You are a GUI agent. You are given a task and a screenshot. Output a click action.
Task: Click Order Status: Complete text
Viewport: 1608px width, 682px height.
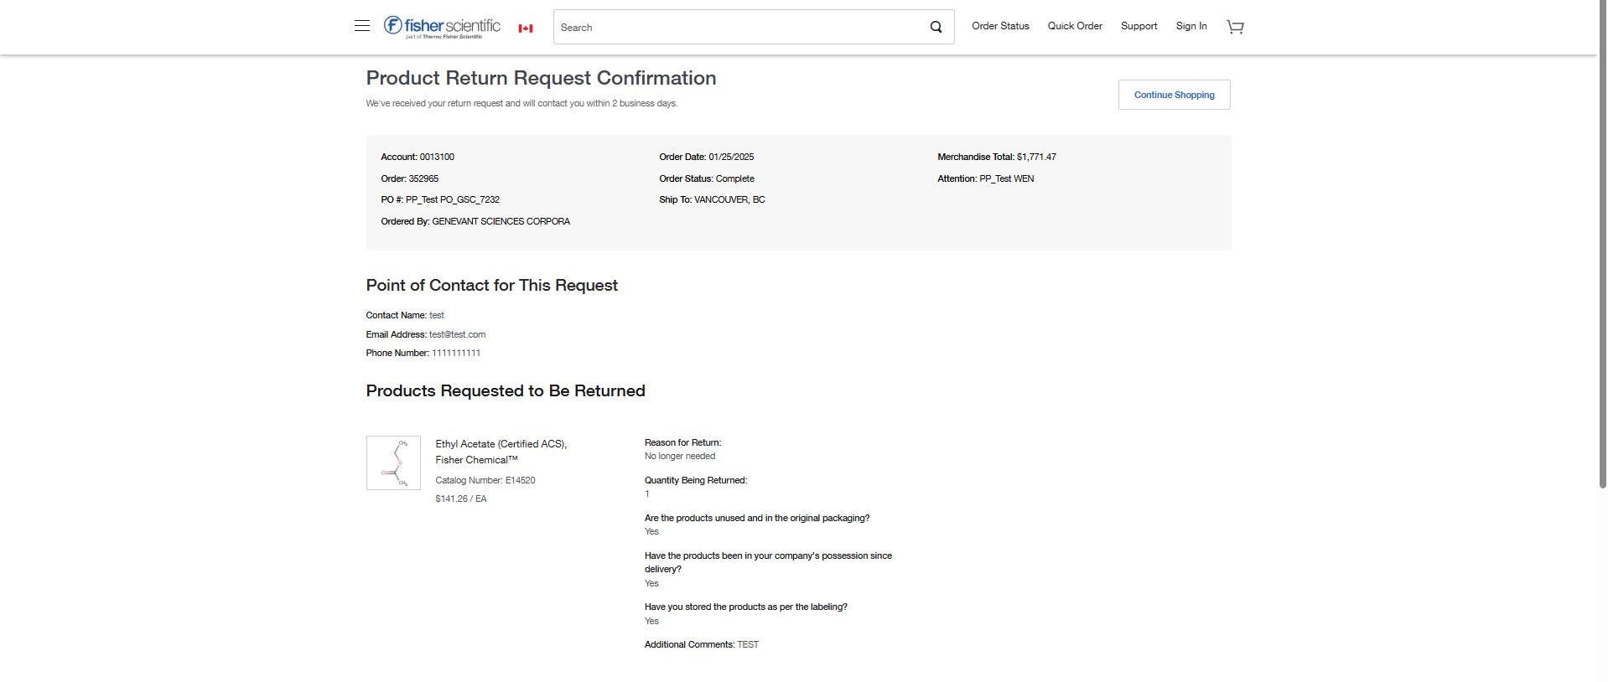[707, 178]
